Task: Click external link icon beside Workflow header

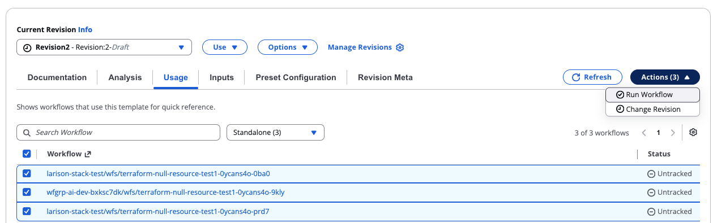Action: [88, 154]
